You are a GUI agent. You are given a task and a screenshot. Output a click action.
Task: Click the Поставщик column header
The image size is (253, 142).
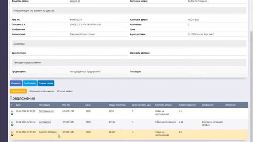point(44,105)
